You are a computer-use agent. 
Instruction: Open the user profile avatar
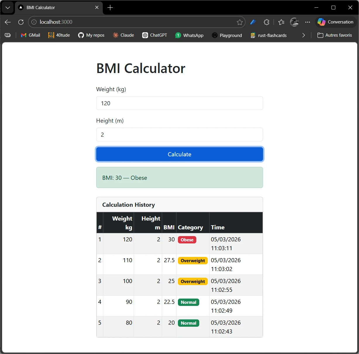click(294, 22)
